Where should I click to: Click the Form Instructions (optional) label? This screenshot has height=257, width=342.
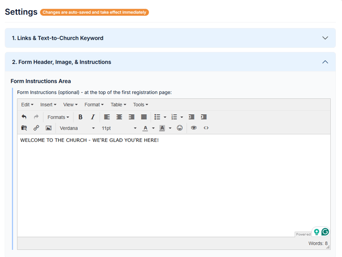(x=94, y=92)
